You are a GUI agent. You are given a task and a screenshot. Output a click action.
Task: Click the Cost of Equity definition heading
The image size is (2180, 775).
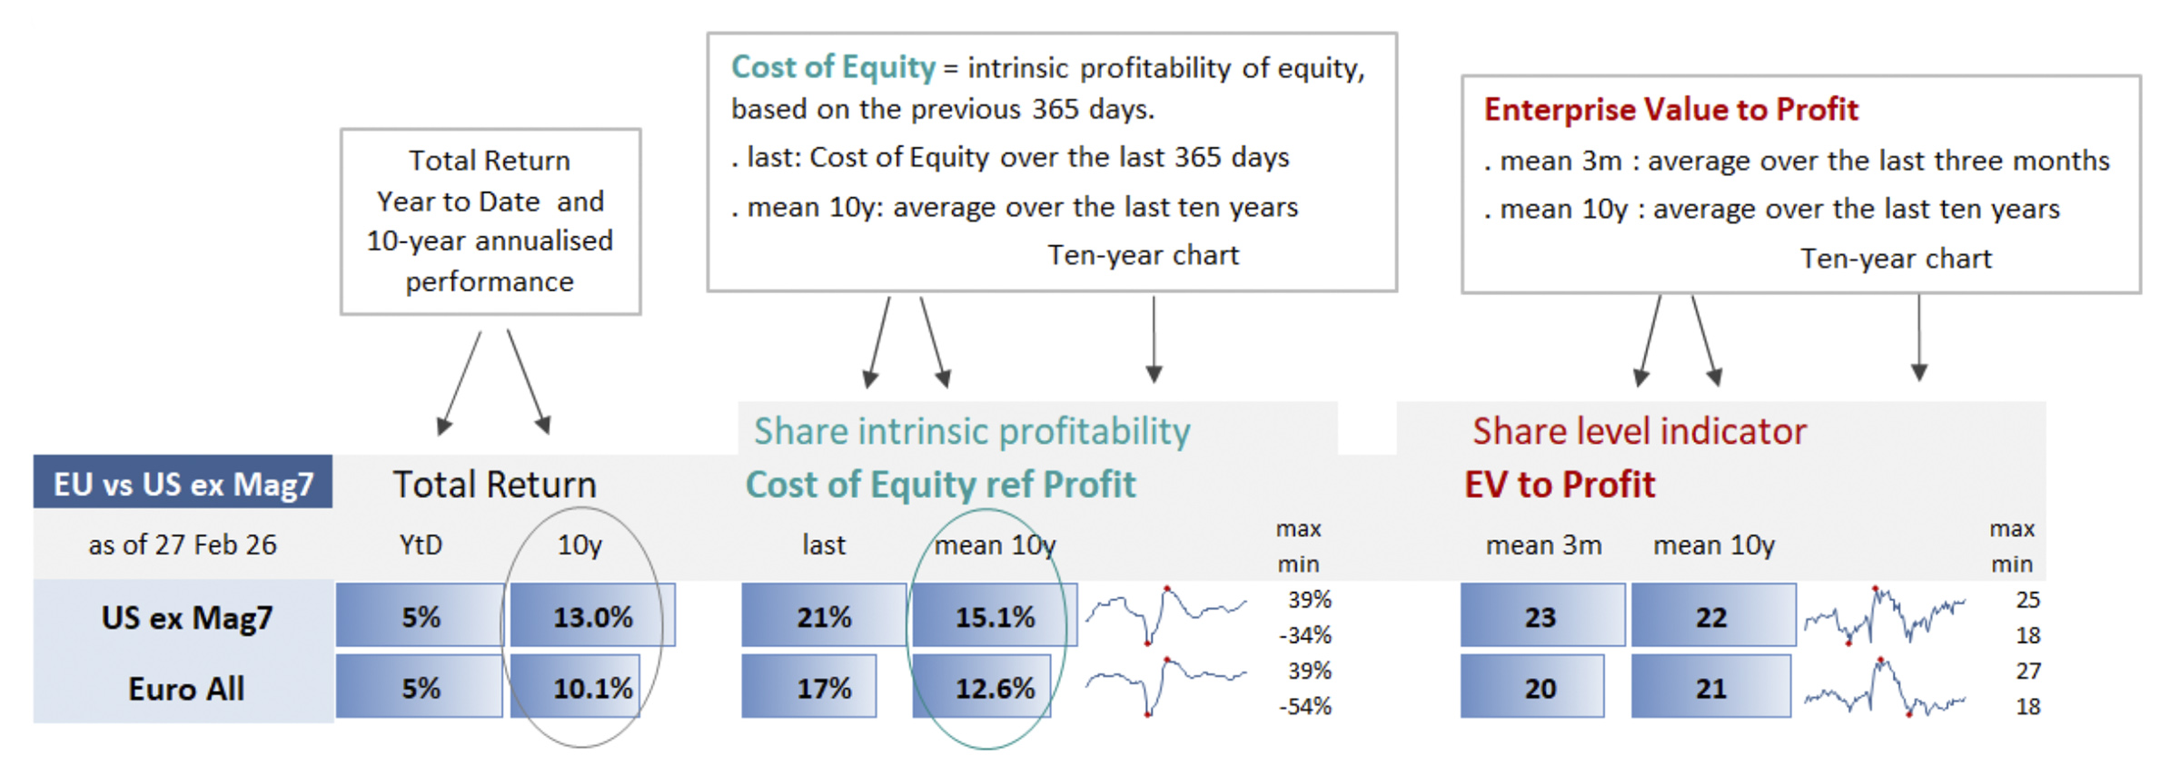[x=833, y=67]
